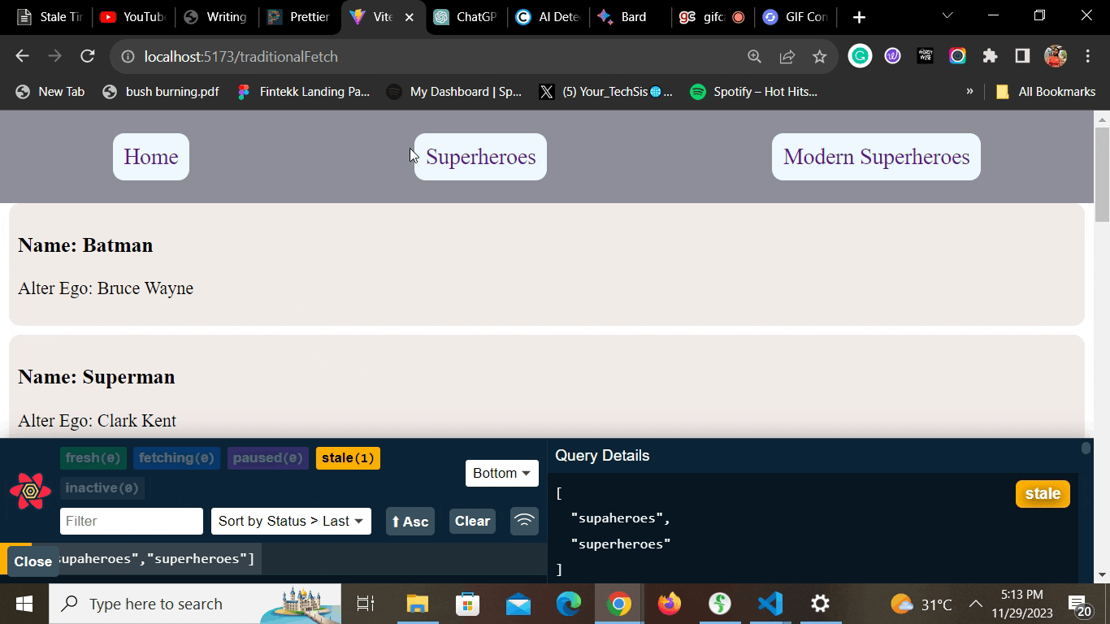
Task: Open the Mail app from taskbar
Action: (518, 604)
